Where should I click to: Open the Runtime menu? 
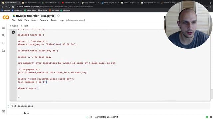click(44, 20)
